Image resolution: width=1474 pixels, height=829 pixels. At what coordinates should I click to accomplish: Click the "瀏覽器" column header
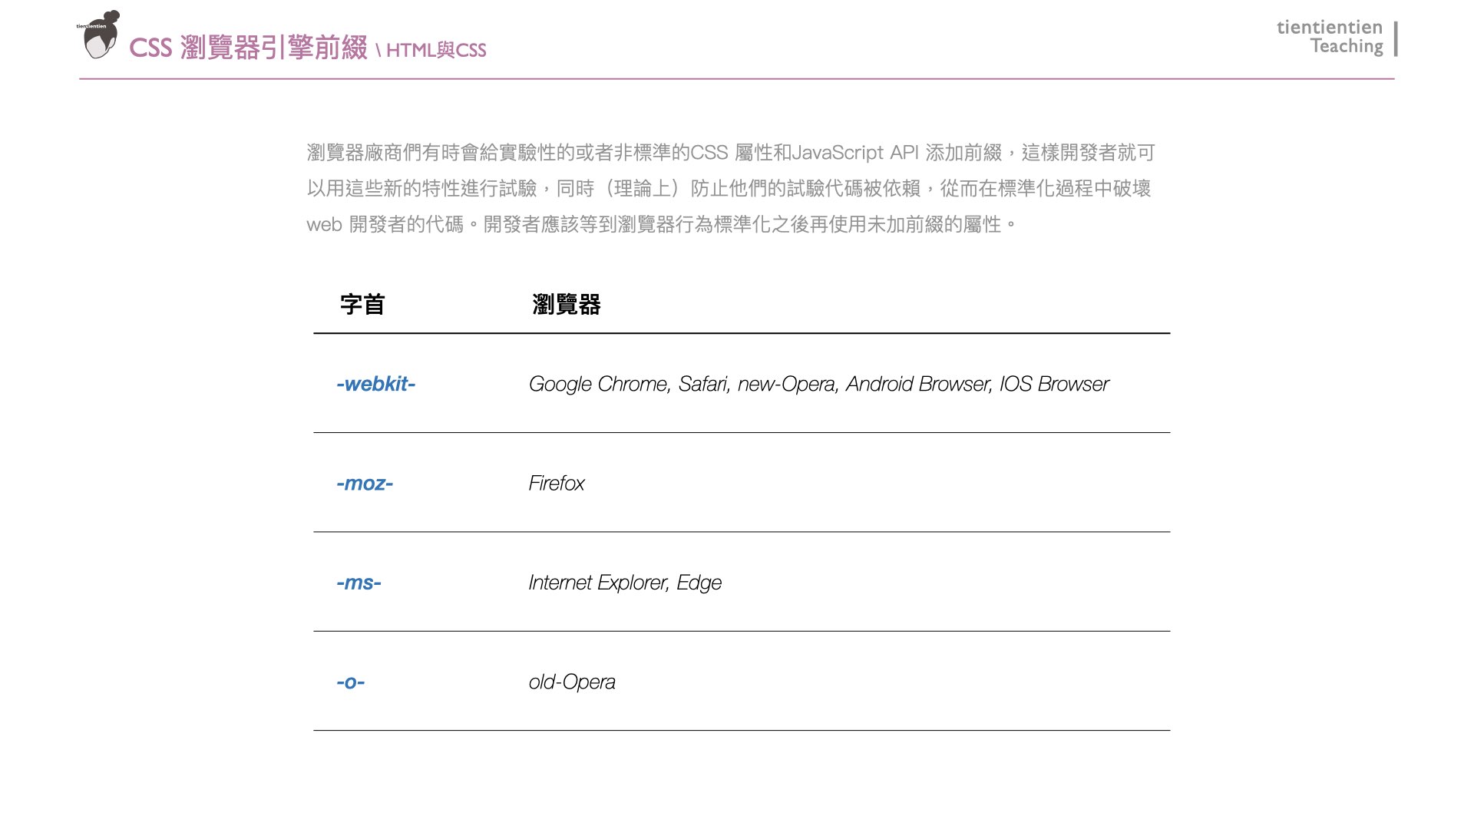567,305
